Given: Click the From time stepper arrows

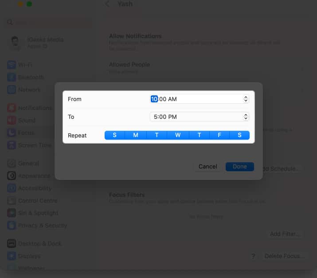Looking at the screenshot, I should (x=246, y=99).
